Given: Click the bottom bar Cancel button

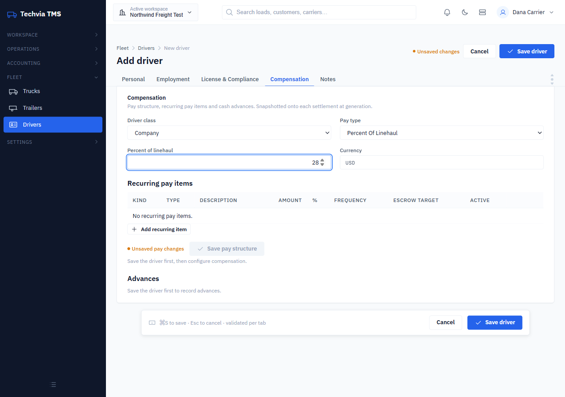Looking at the screenshot, I should [x=445, y=322].
